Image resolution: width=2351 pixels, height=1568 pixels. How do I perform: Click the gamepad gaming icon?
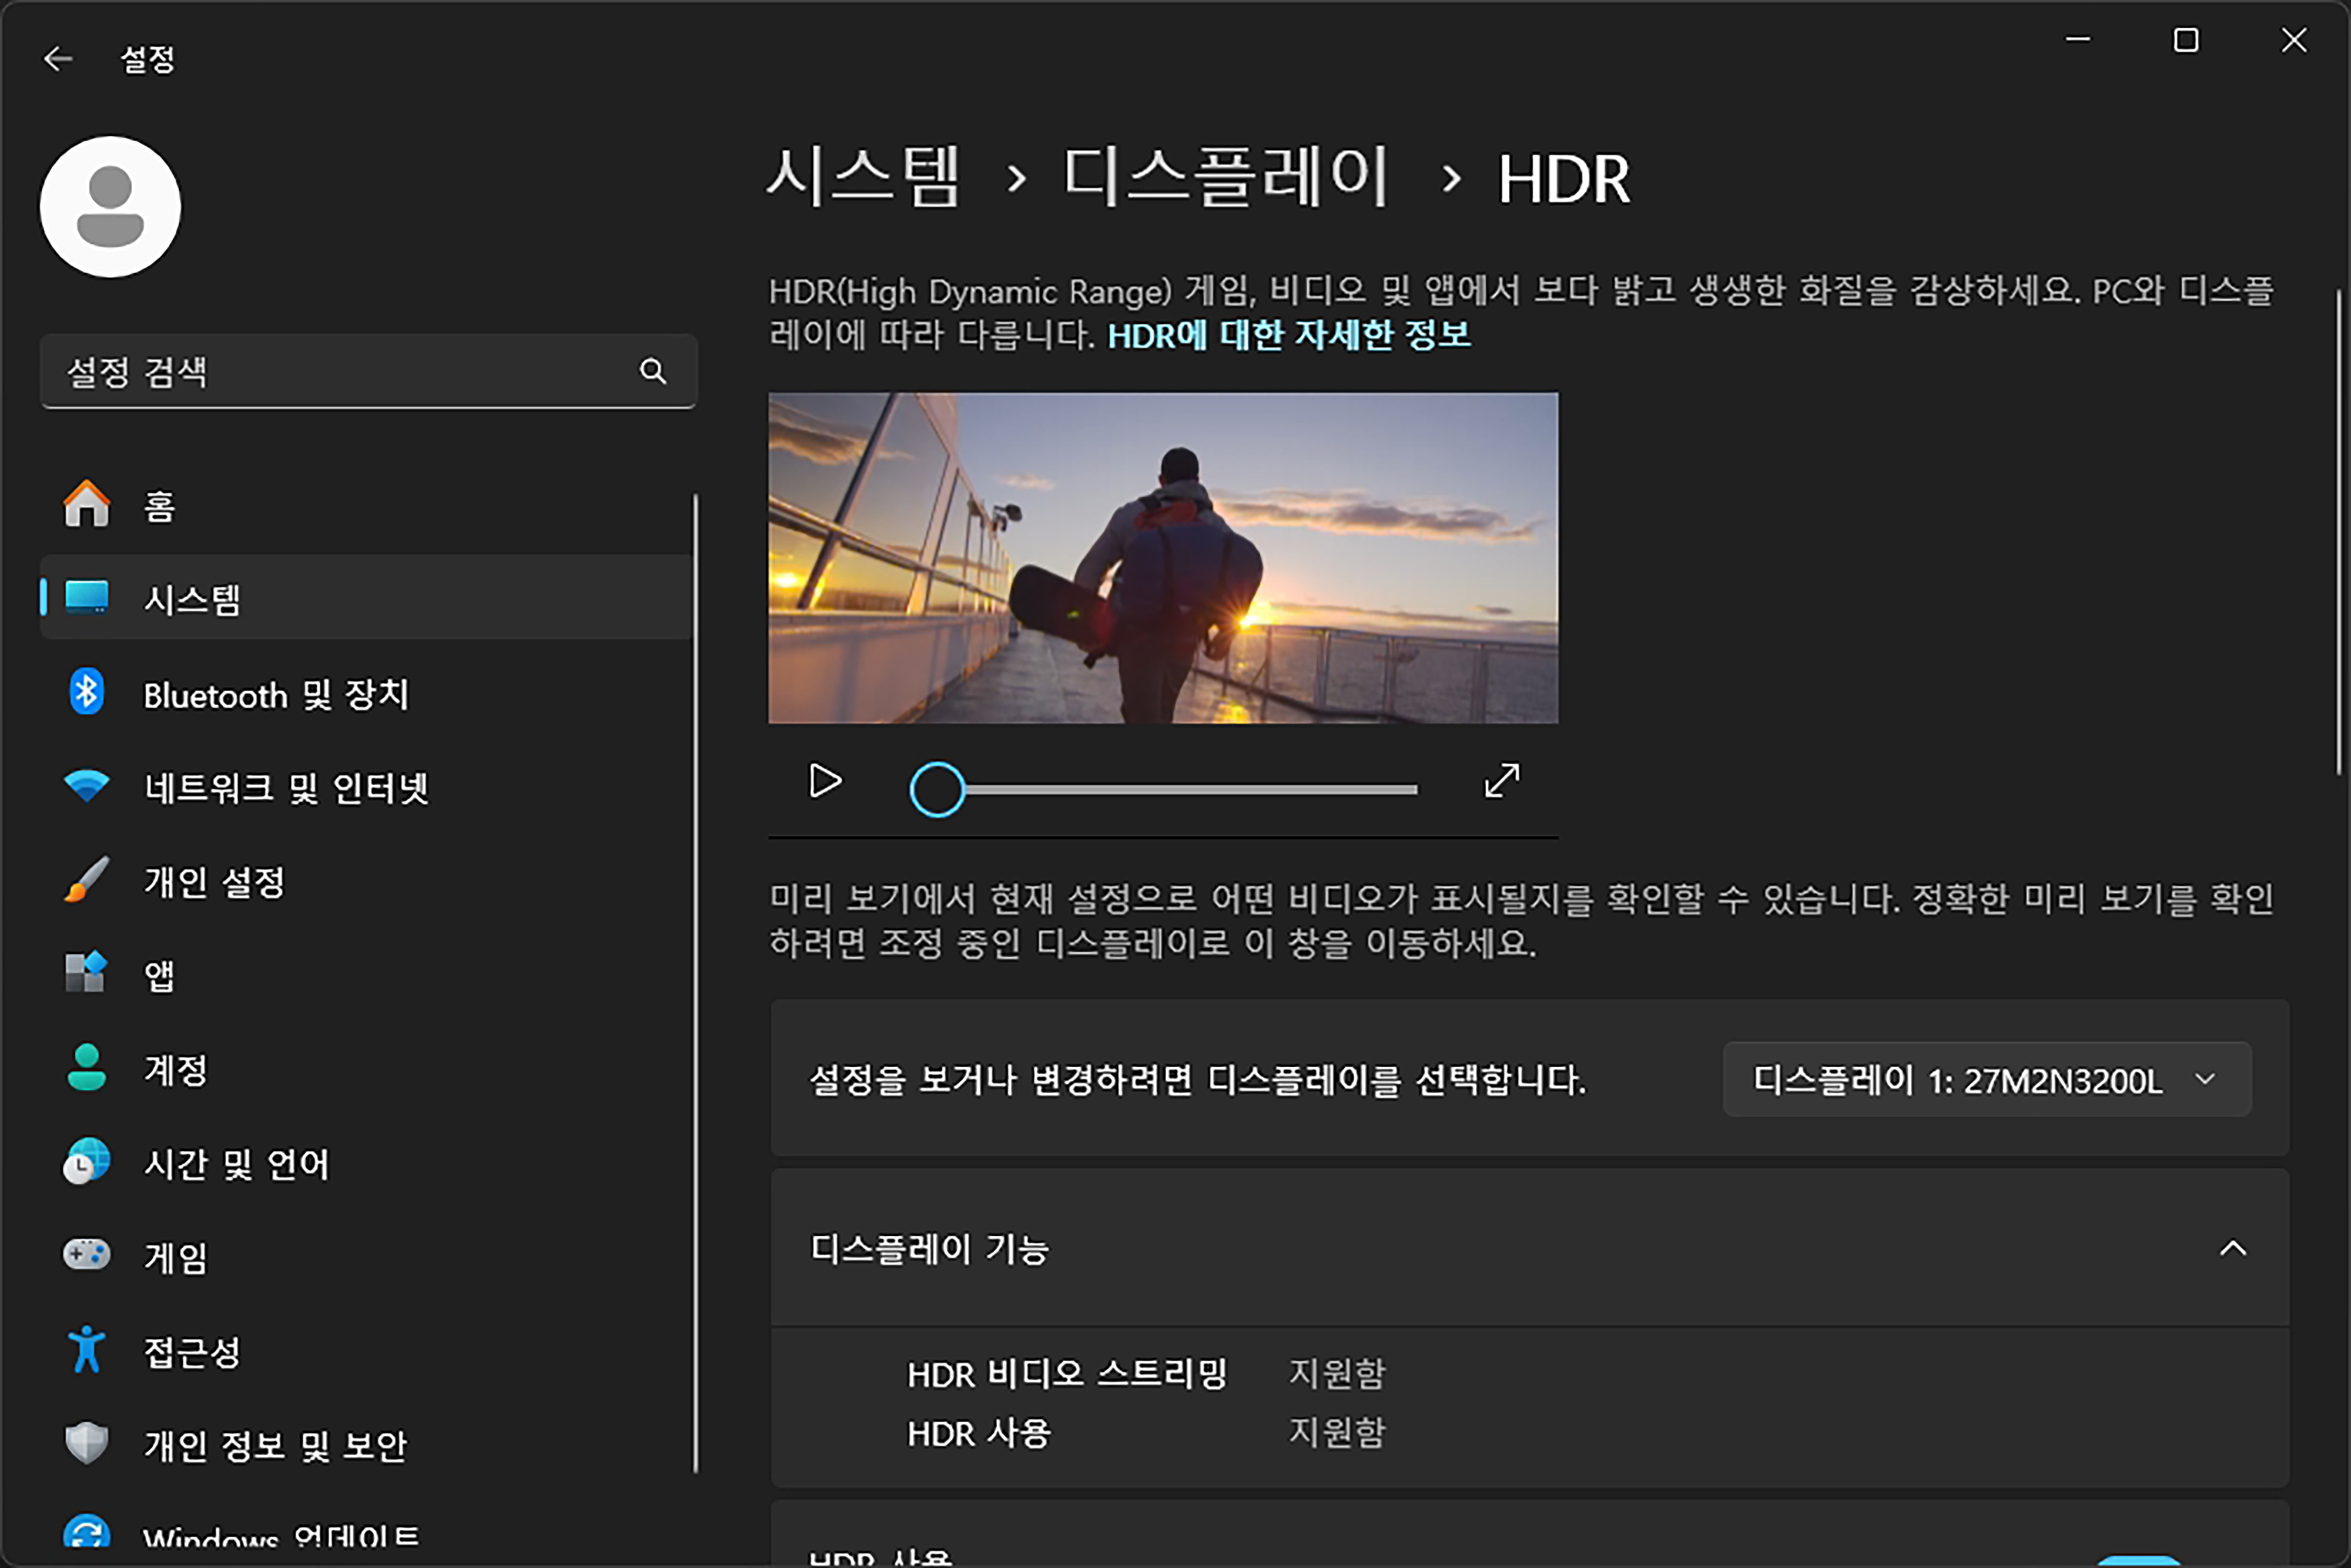87,1254
